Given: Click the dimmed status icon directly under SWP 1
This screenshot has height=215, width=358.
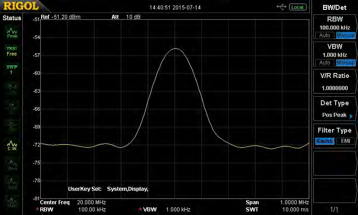Looking at the screenshot, I should [x=13, y=89].
